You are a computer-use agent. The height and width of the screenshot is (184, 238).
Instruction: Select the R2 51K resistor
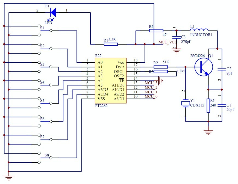tap(161, 67)
